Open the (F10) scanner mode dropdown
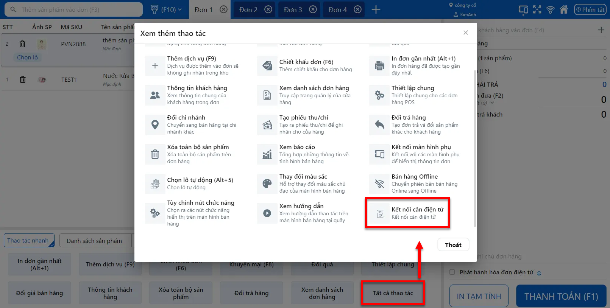 166,9
